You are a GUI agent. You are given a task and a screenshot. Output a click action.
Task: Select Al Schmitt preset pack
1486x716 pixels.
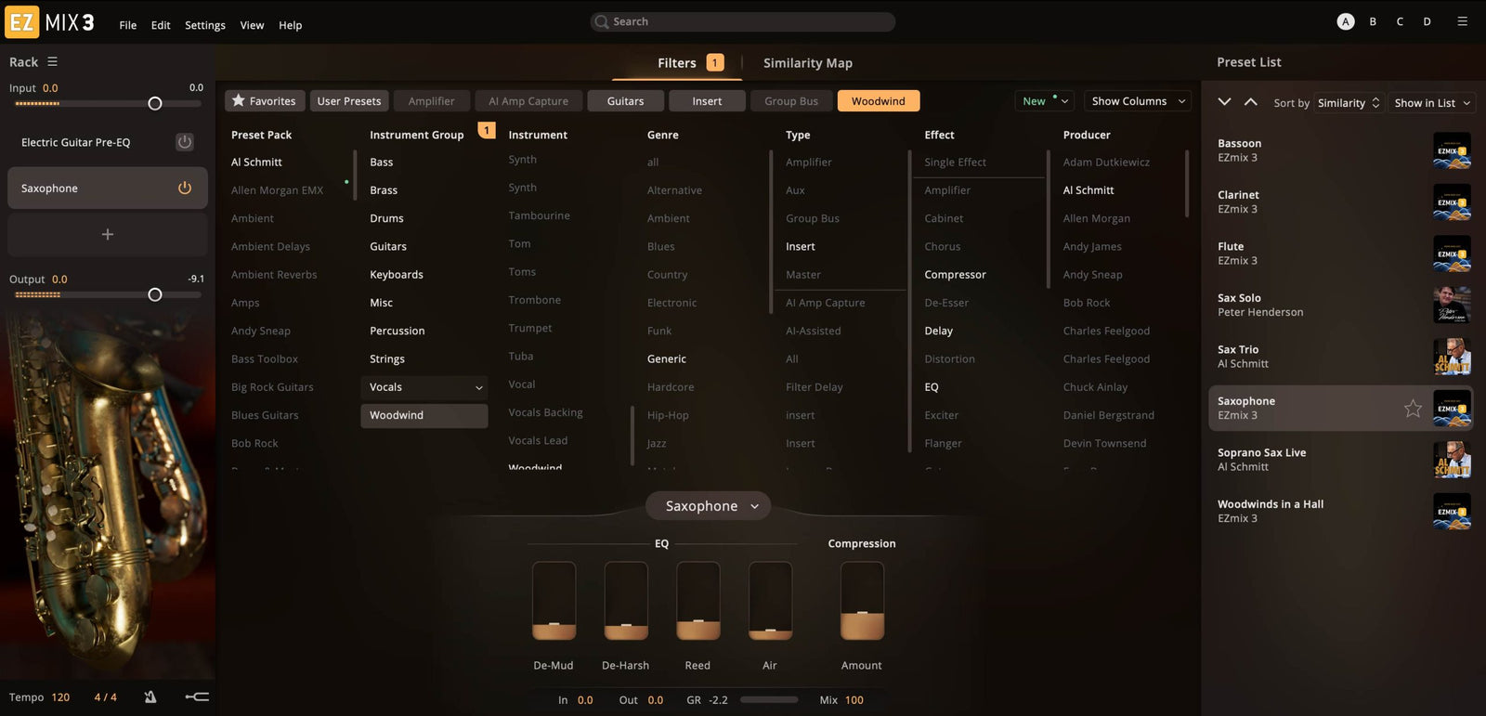[x=256, y=163]
